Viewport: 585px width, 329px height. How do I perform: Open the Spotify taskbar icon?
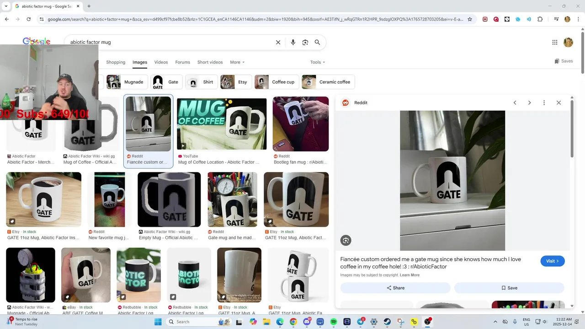[334, 322]
